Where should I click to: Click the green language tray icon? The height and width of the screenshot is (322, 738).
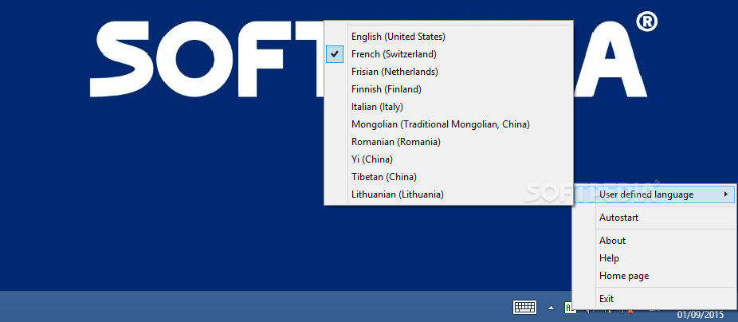coord(569,308)
